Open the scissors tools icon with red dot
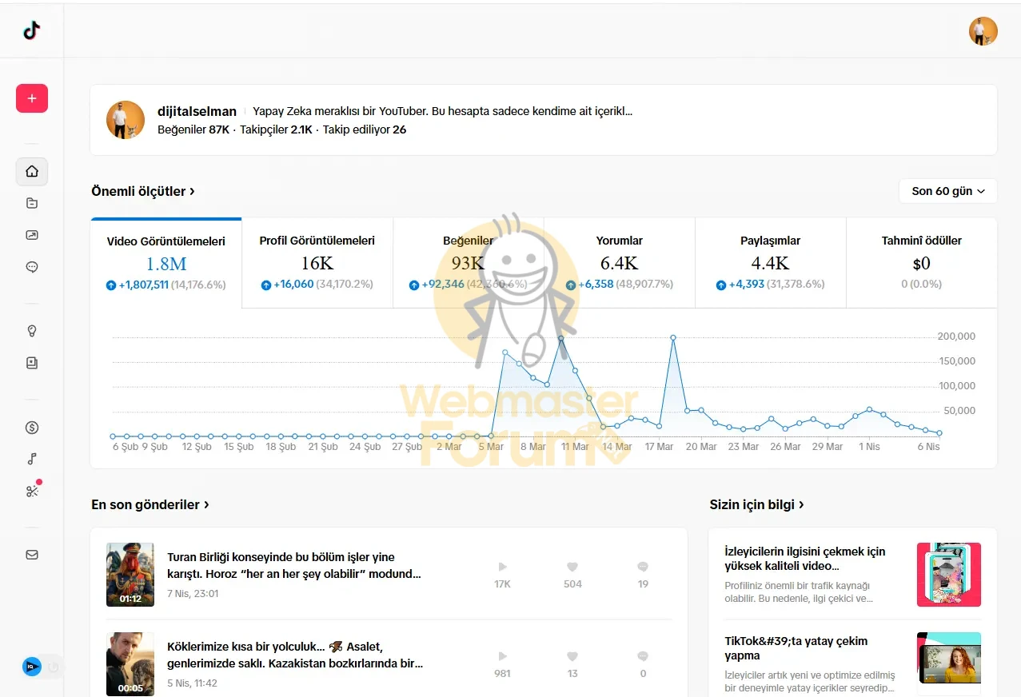1021x697 pixels. click(32, 491)
